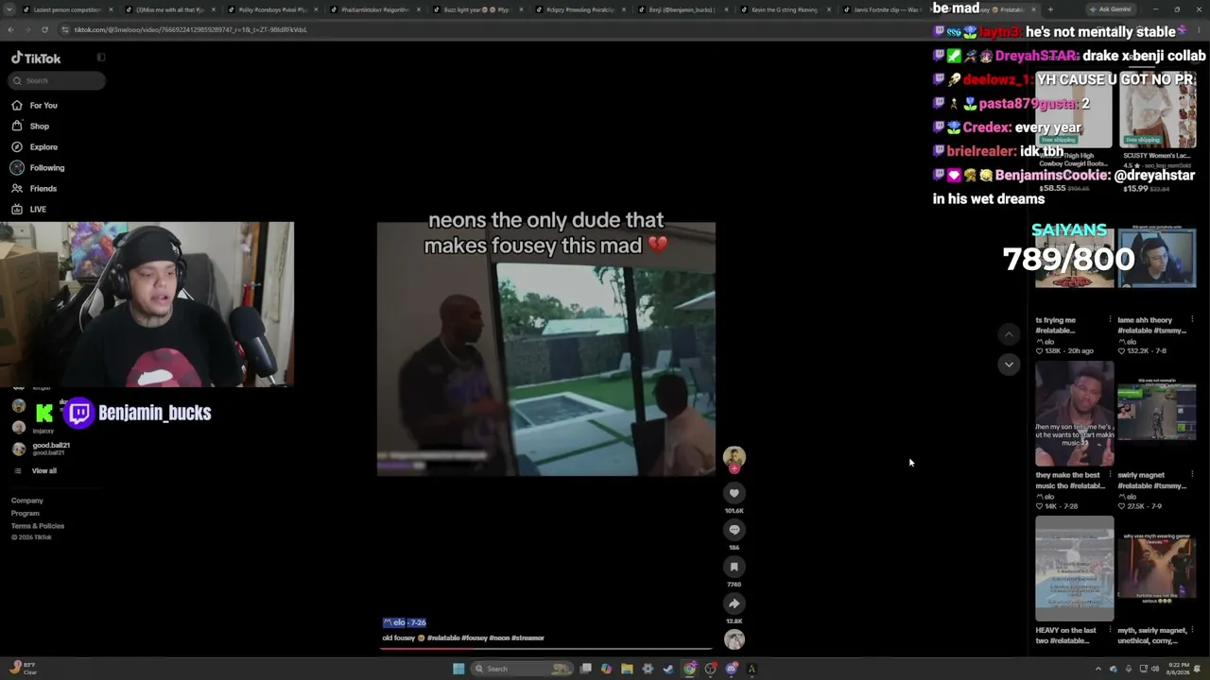Share the video with arrow icon
This screenshot has height=680, width=1210.
tap(735, 603)
